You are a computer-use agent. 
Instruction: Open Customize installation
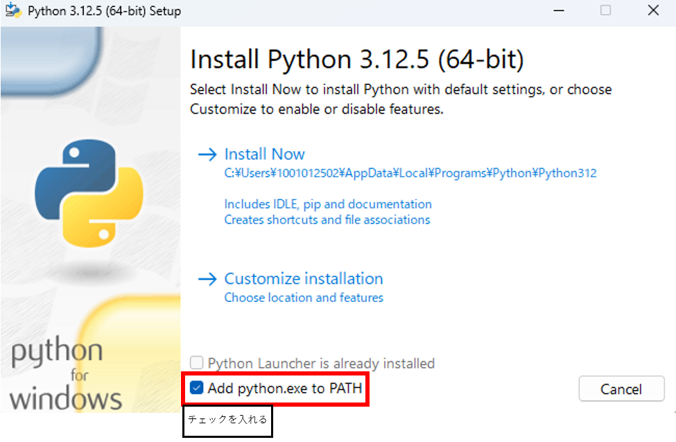click(x=304, y=279)
